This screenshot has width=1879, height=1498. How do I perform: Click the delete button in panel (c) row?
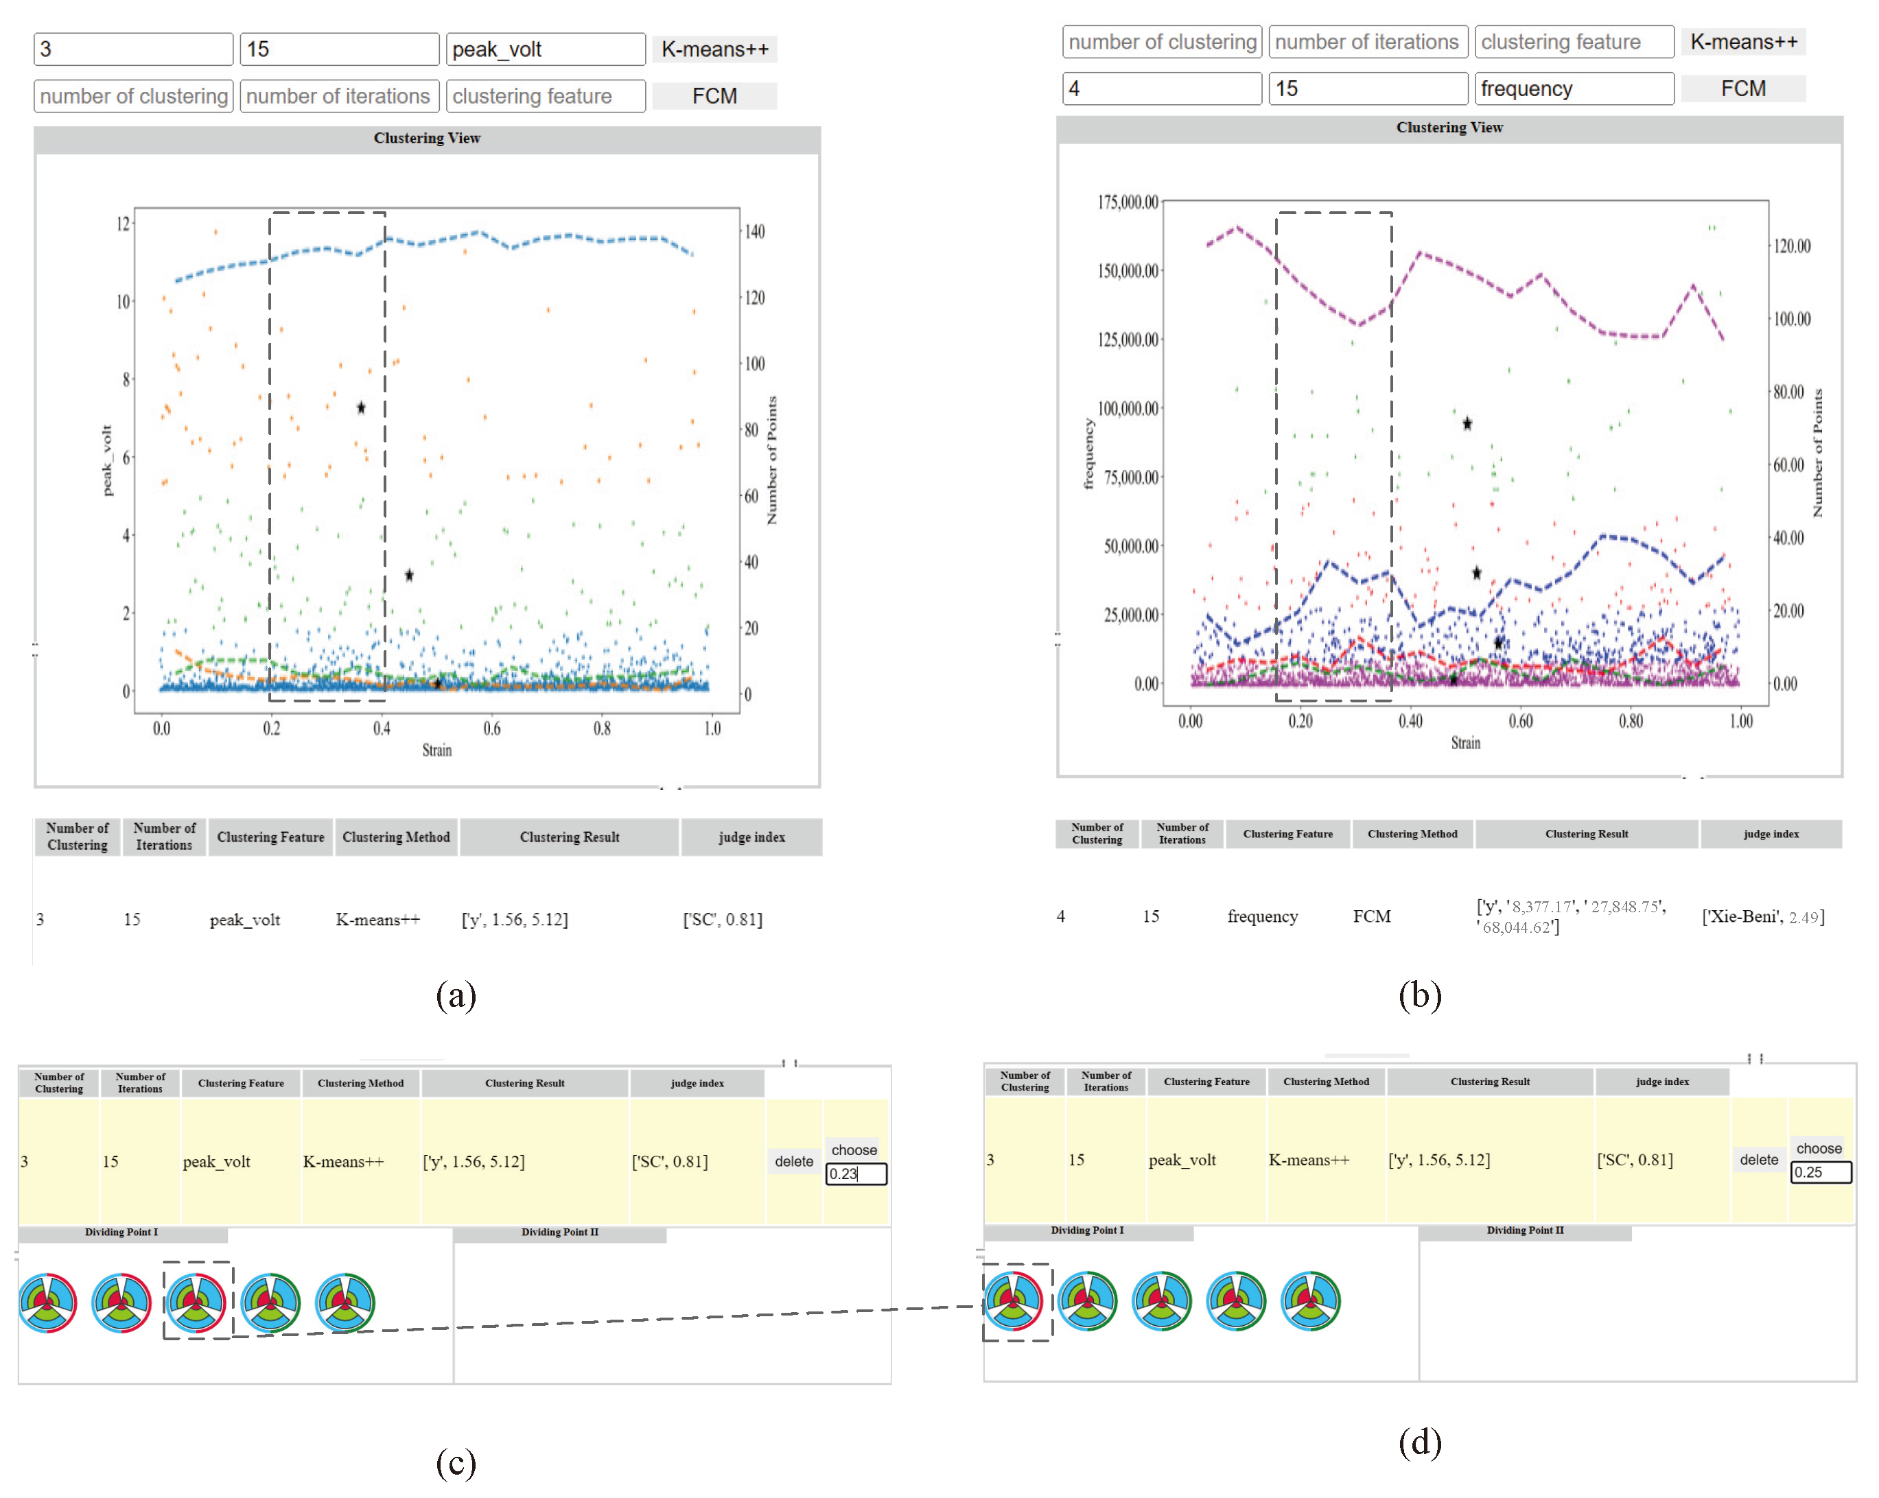(x=794, y=1161)
